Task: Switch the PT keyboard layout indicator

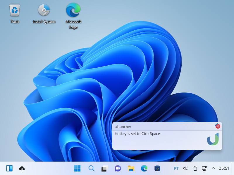Action: (x=176, y=168)
